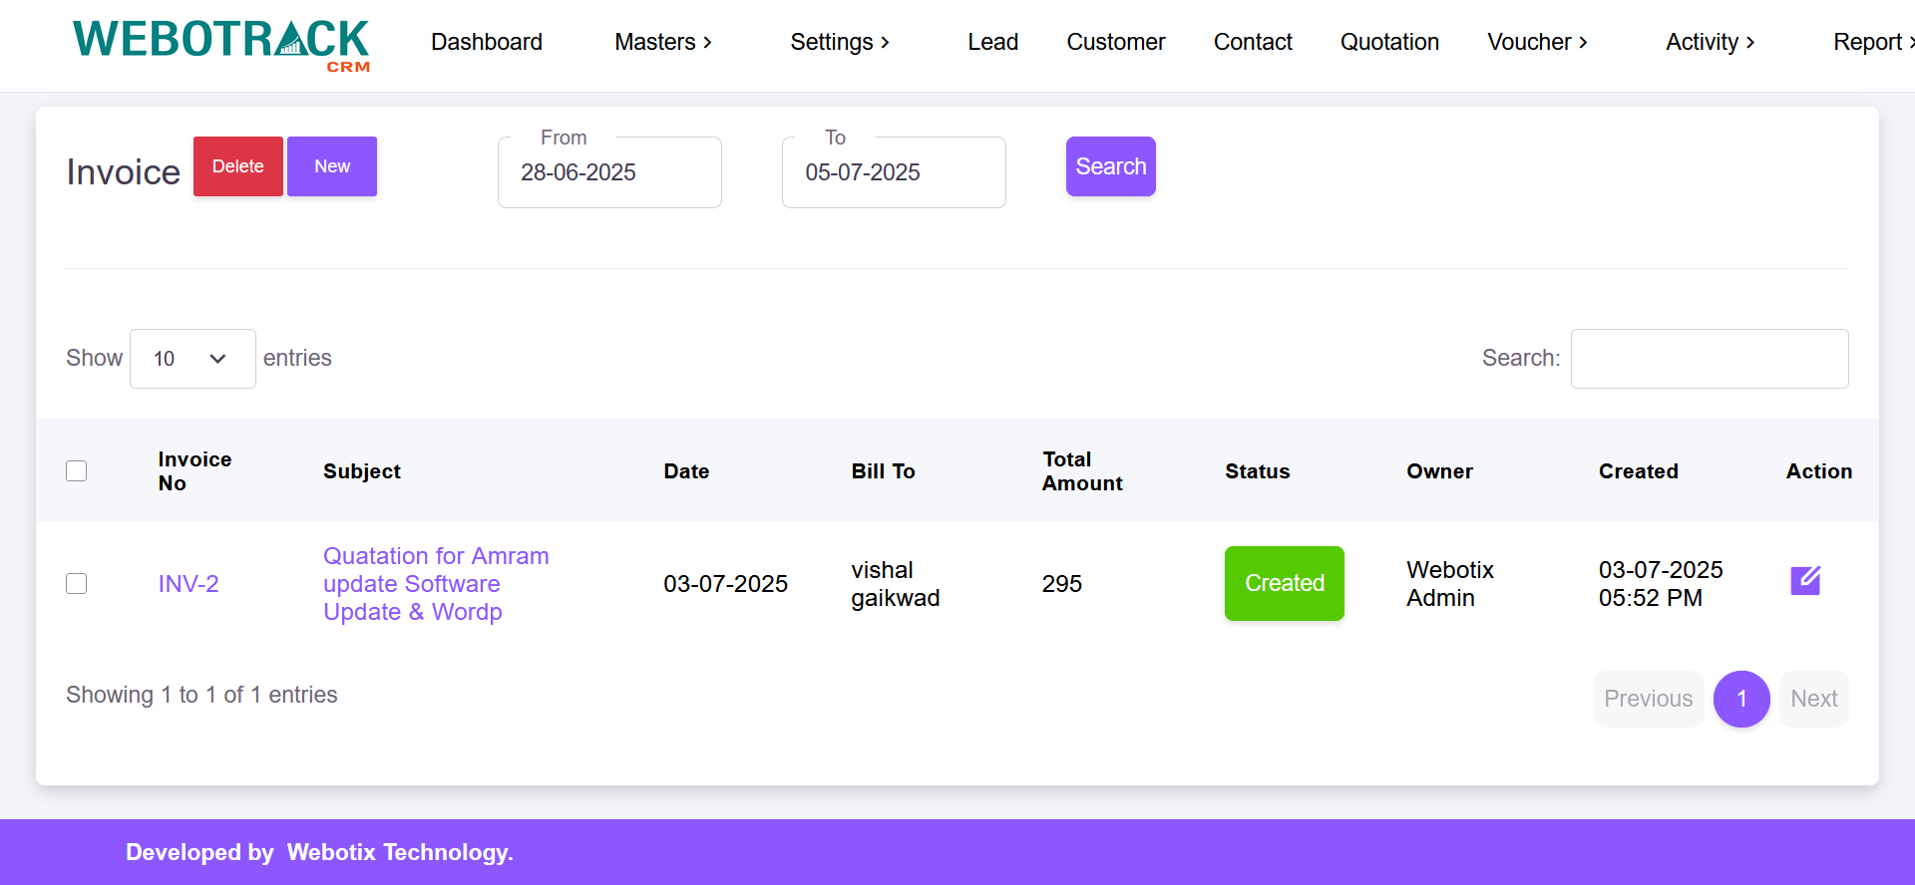Expand the Settings menu
This screenshot has width=1915, height=885.
coord(839,42)
